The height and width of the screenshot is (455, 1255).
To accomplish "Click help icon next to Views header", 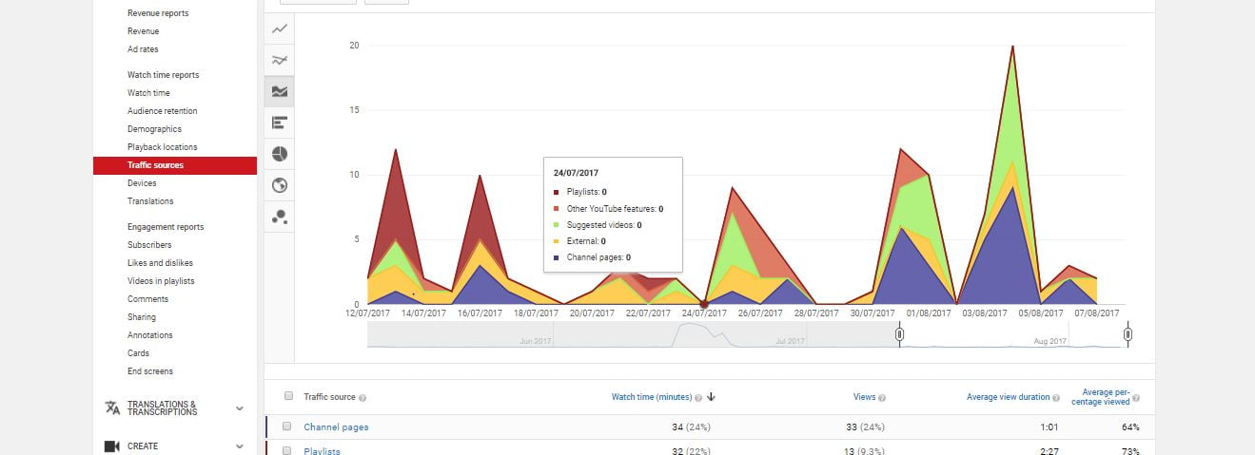I will [x=882, y=398].
